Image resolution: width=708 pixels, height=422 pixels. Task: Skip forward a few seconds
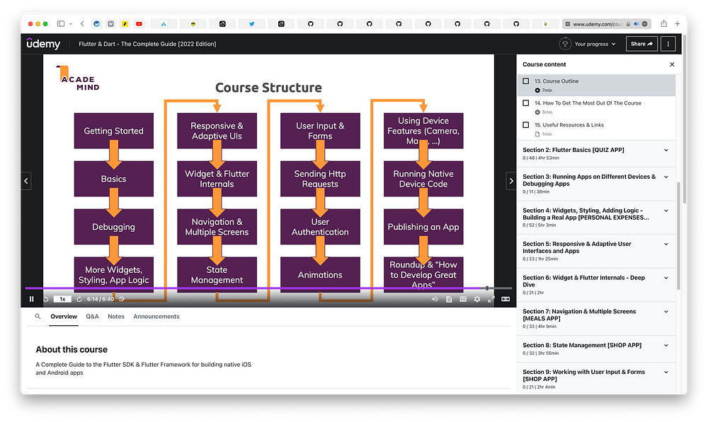79,299
